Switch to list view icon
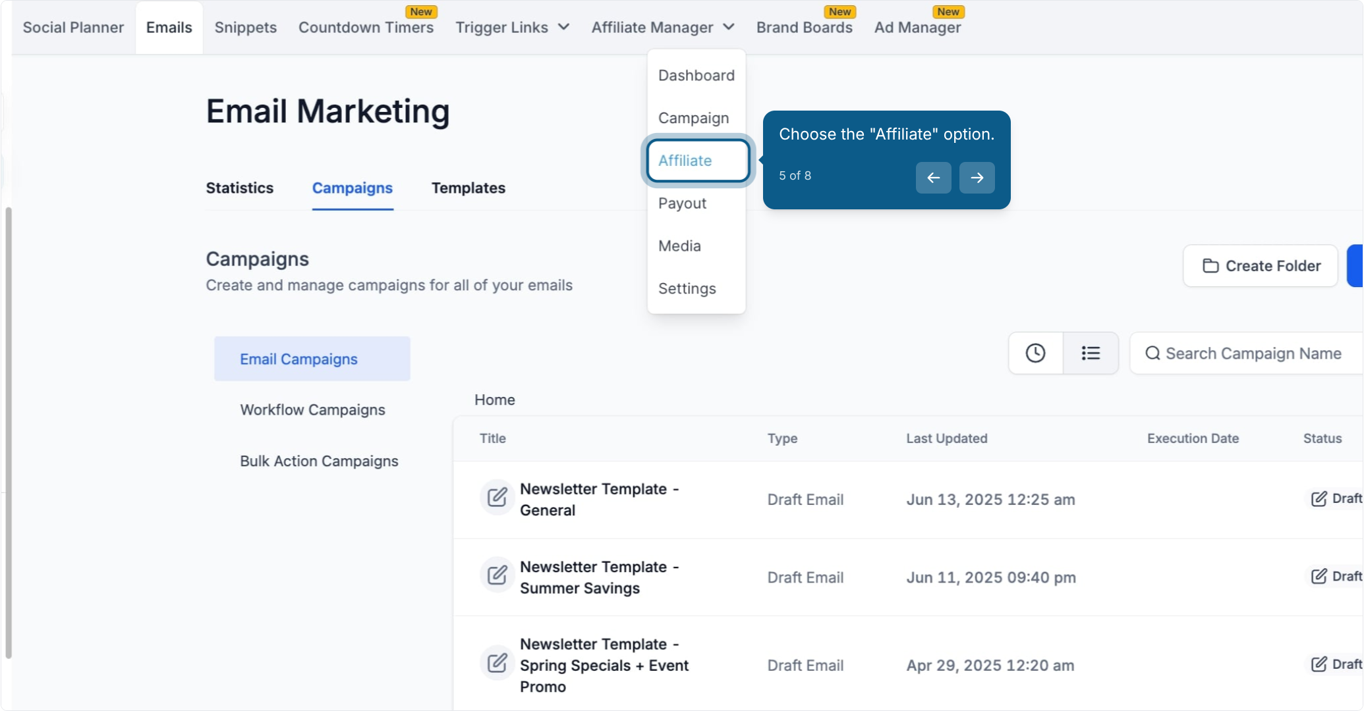Screen dimensions: 1364x711 (1091, 354)
